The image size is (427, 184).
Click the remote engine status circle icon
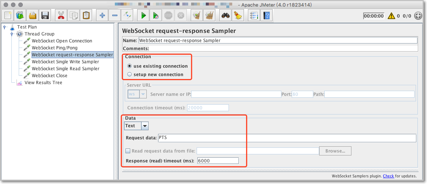click(x=418, y=16)
